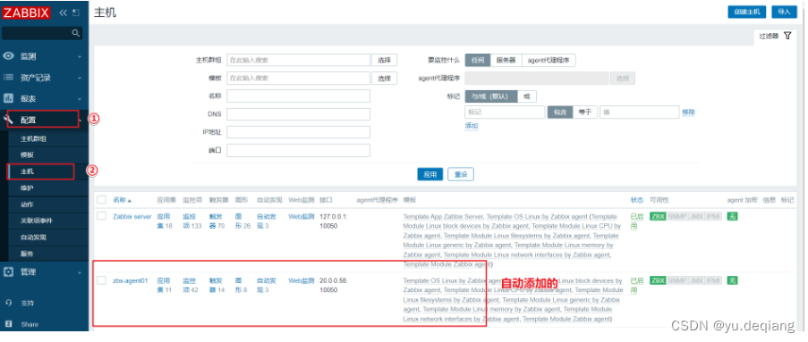Image resolution: width=808 pixels, height=342 pixels.
Task: Click the 配置 wrench icon
Action: point(9,120)
